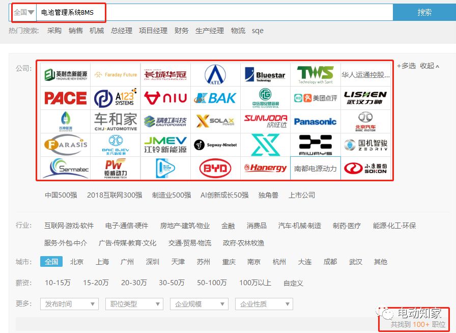Choose the 长城华冠 company logo
Viewport: 456px width, 333px height.
[165, 74]
